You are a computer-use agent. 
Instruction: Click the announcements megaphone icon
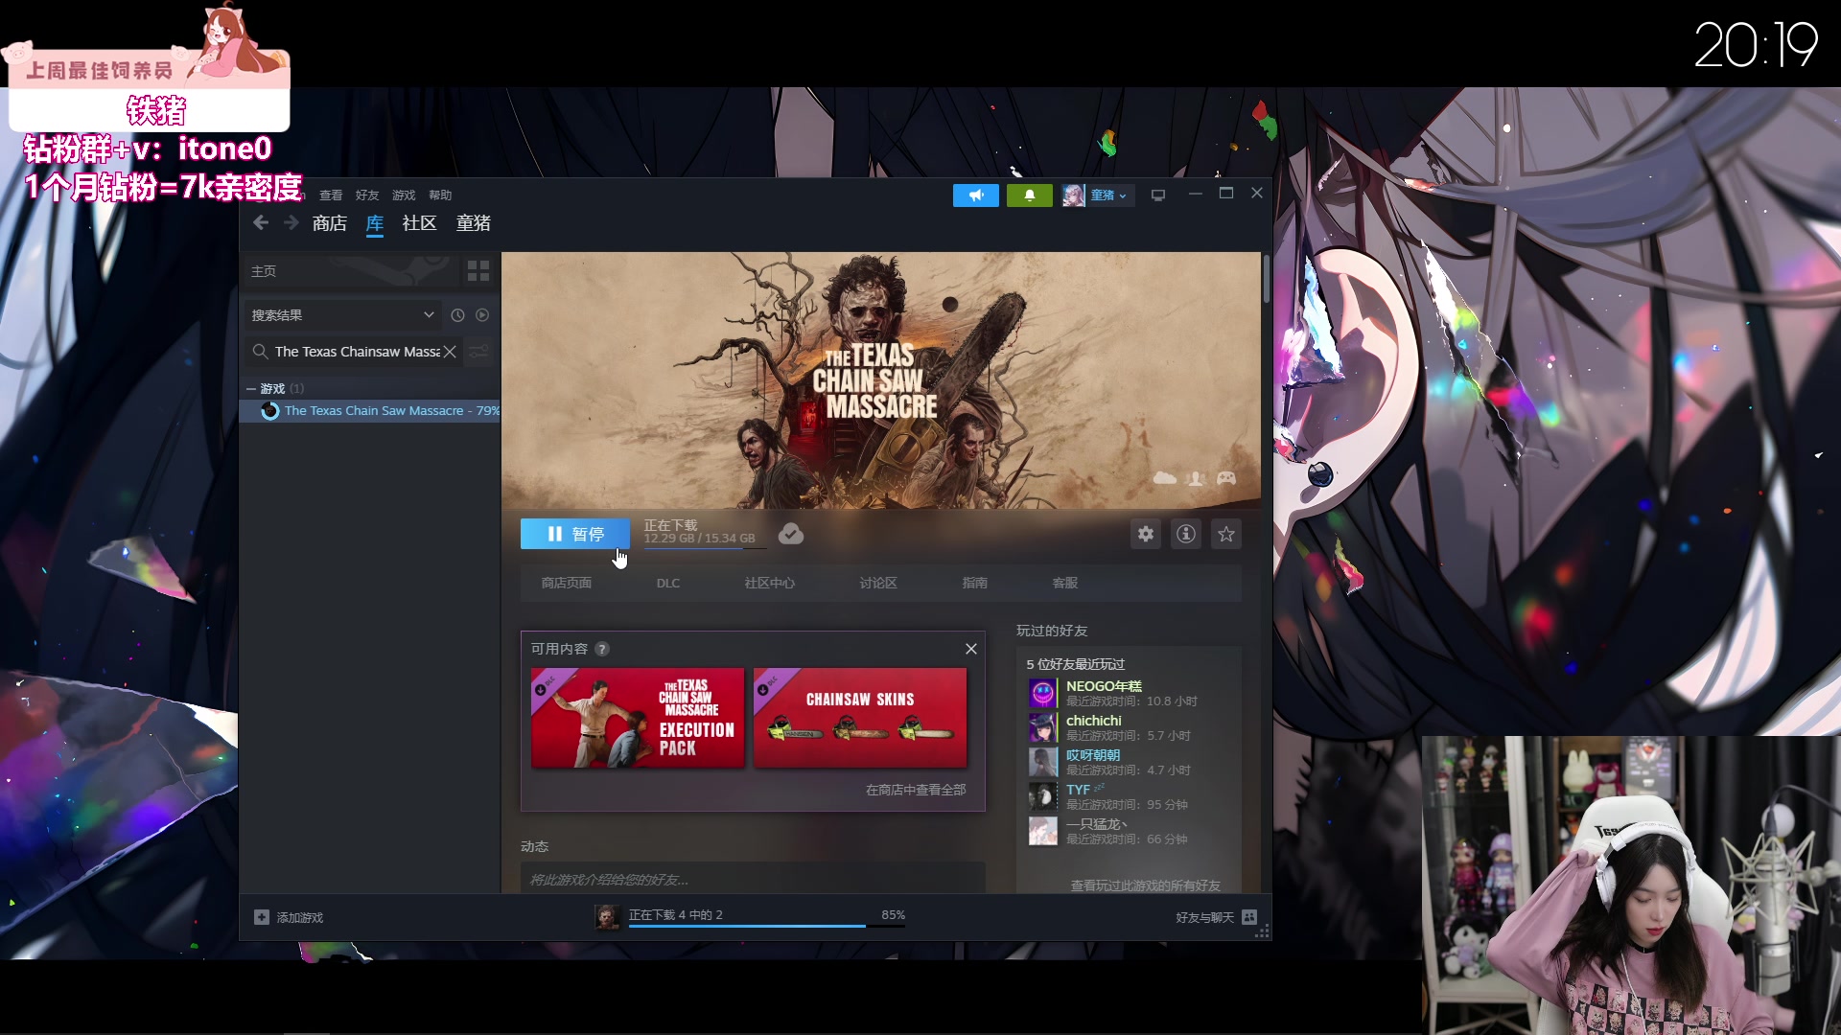[x=975, y=195]
